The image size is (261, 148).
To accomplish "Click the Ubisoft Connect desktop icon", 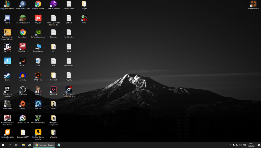I will click(x=23, y=118).
